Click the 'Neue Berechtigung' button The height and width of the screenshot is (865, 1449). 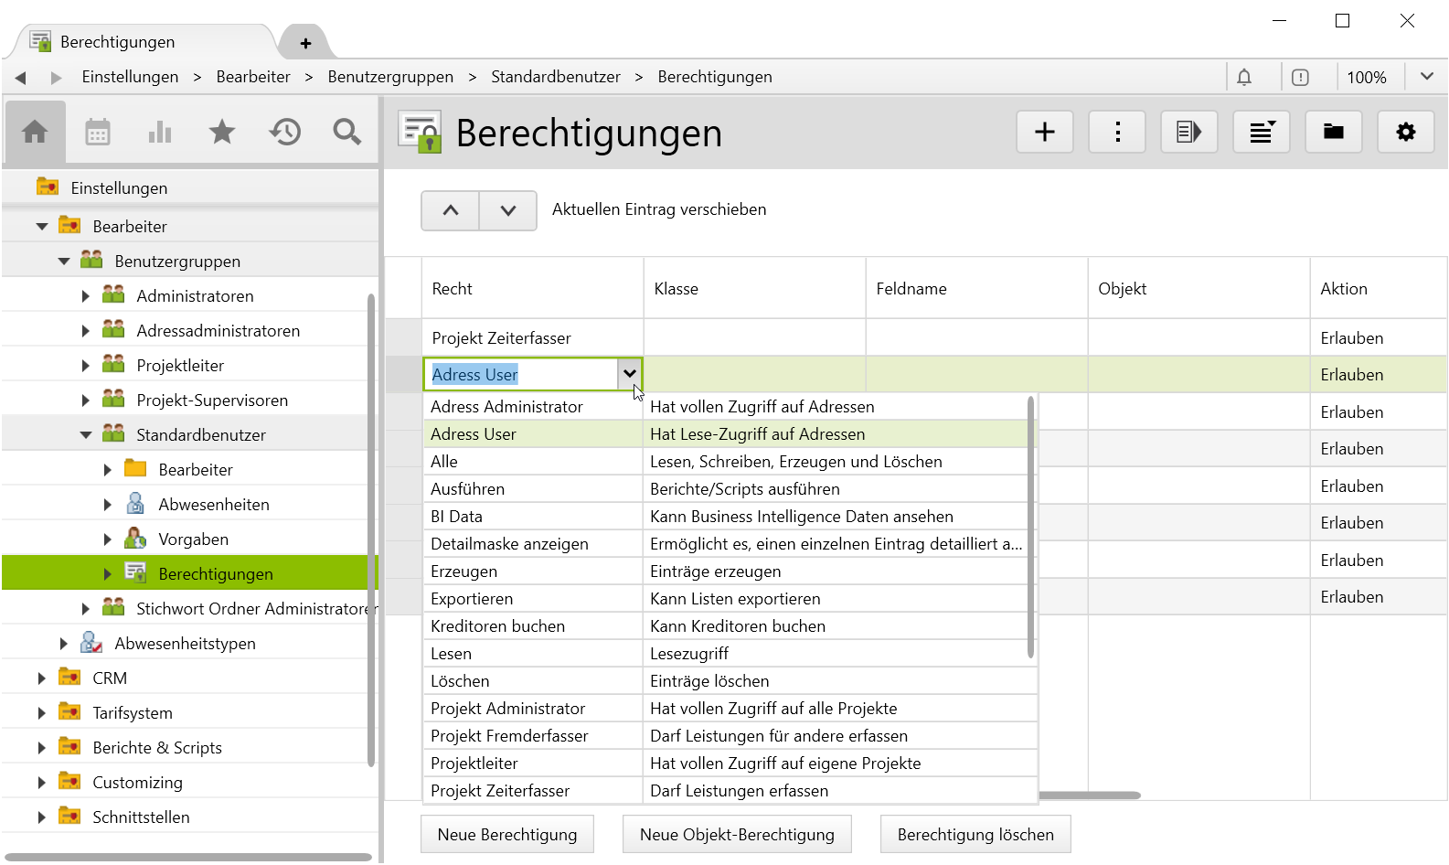(506, 835)
